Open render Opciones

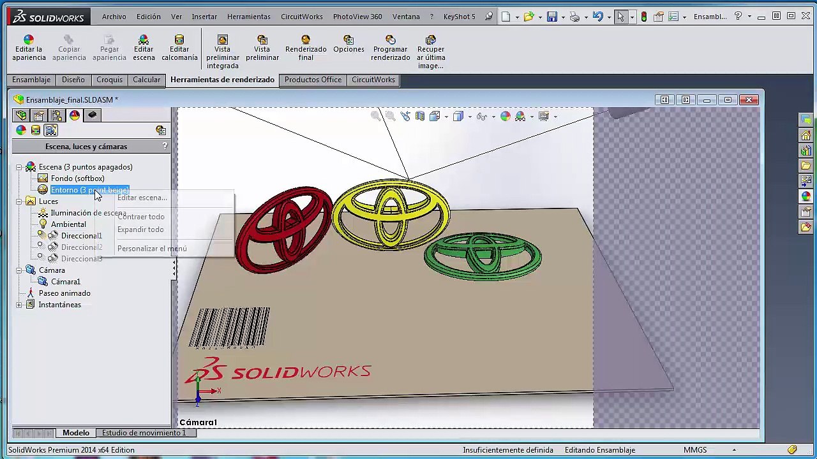tap(349, 45)
